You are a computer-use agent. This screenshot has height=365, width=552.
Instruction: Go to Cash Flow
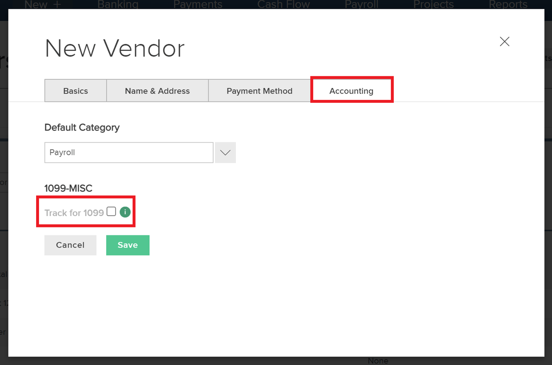pos(283,5)
